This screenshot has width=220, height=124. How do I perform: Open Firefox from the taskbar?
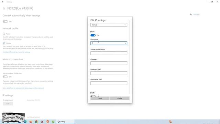tap(31, 122)
